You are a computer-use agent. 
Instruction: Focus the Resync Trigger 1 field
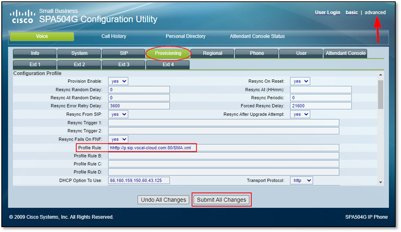224,122
